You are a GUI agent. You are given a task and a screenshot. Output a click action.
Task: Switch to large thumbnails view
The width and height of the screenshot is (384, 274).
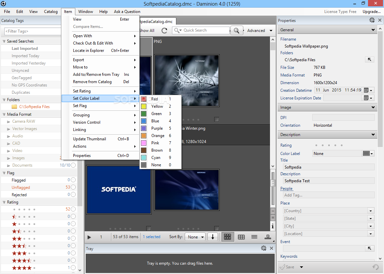227,237
